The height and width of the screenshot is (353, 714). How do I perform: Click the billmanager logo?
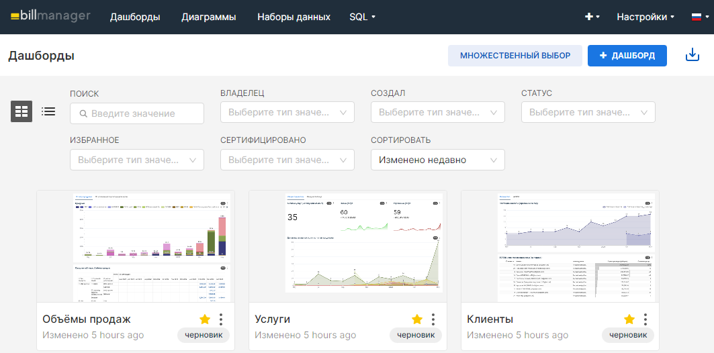coord(50,16)
